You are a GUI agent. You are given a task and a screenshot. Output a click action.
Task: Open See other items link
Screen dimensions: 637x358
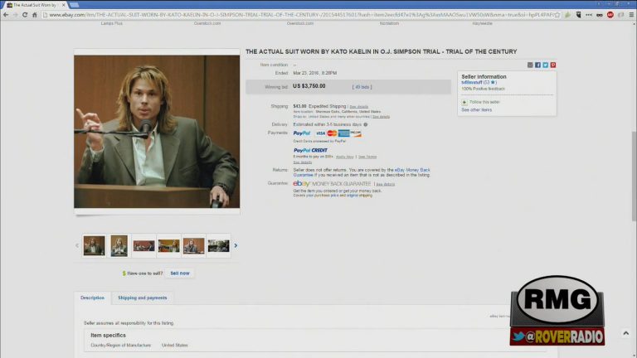476,110
